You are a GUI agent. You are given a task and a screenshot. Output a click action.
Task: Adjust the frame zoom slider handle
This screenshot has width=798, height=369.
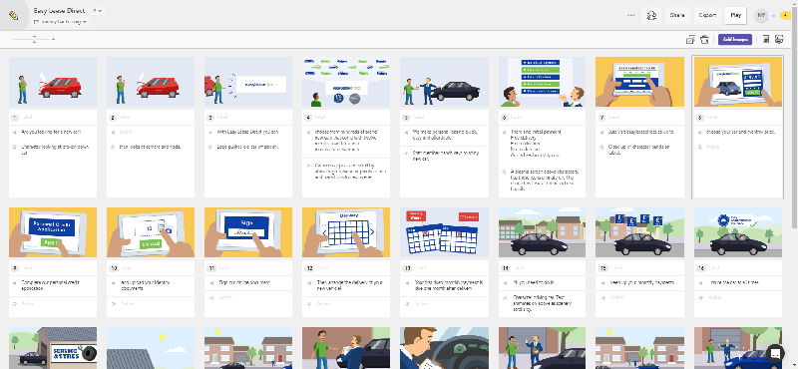(x=34, y=39)
